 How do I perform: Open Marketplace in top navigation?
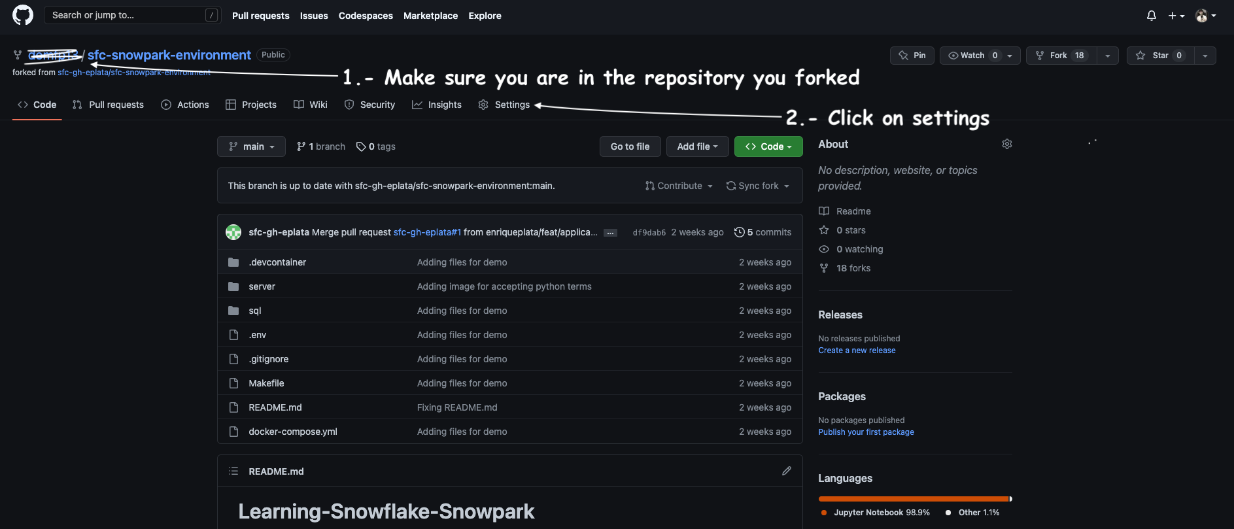tap(430, 16)
